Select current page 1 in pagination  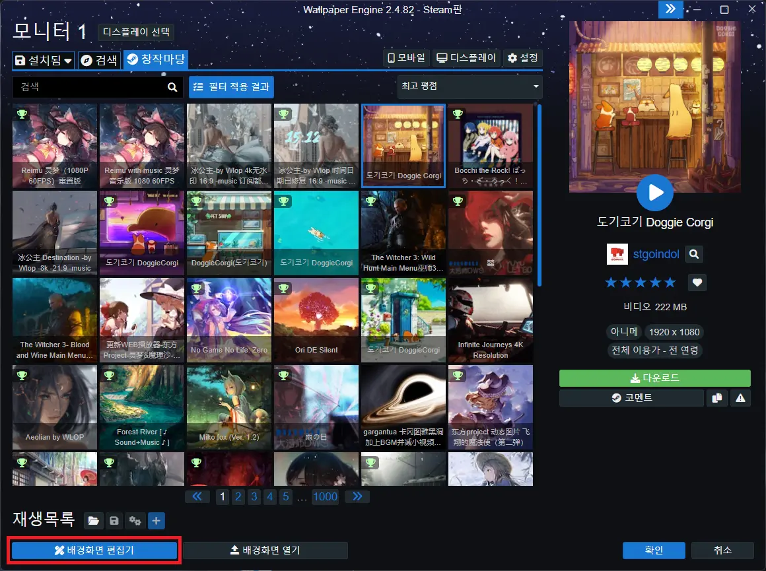click(223, 497)
